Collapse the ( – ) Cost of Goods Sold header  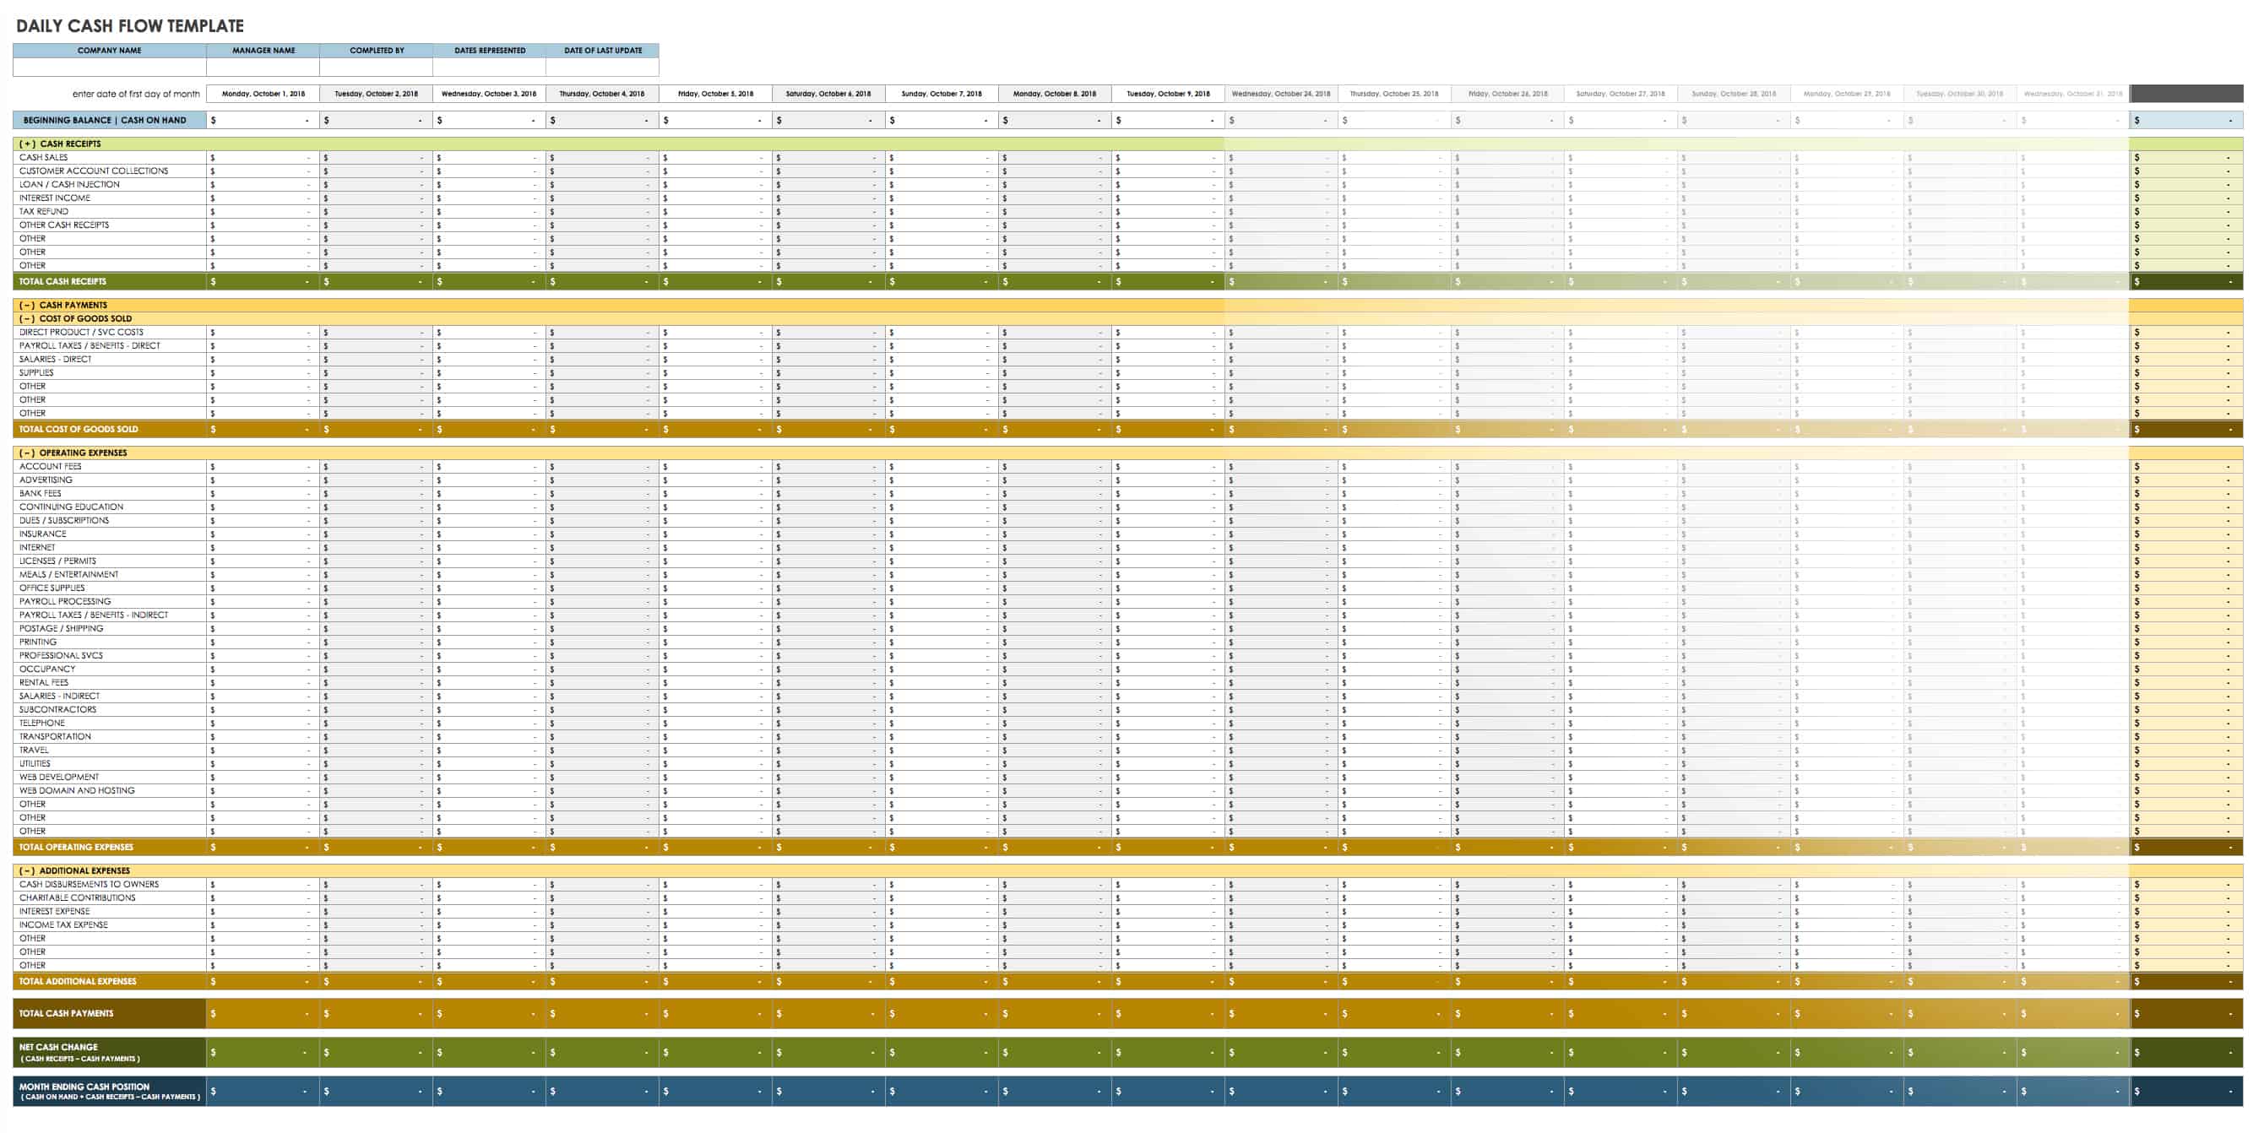pos(76,318)
